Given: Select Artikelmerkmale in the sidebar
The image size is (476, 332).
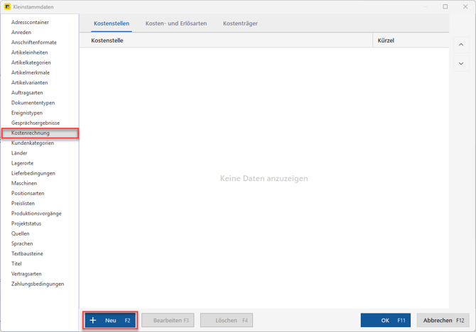Looking at the screenshot, I should (x=31, y=72).
